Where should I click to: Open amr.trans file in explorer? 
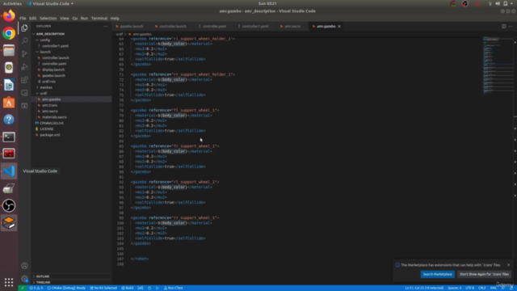49,105
